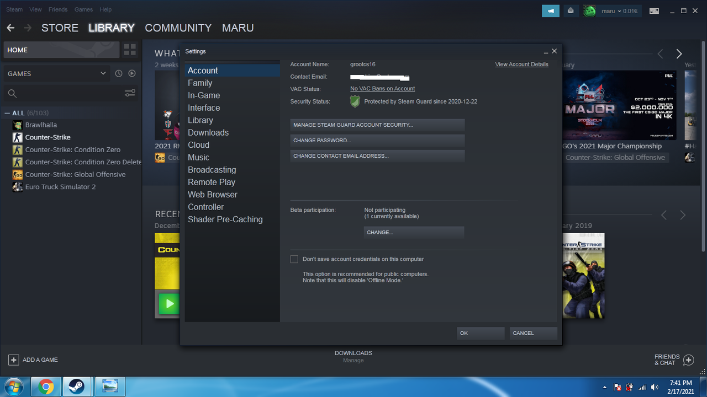
Task: Sort games by recent with clock icon
Action: click(119, 73)
